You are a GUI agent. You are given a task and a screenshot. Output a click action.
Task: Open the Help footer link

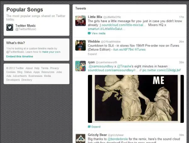pos(37,68)
